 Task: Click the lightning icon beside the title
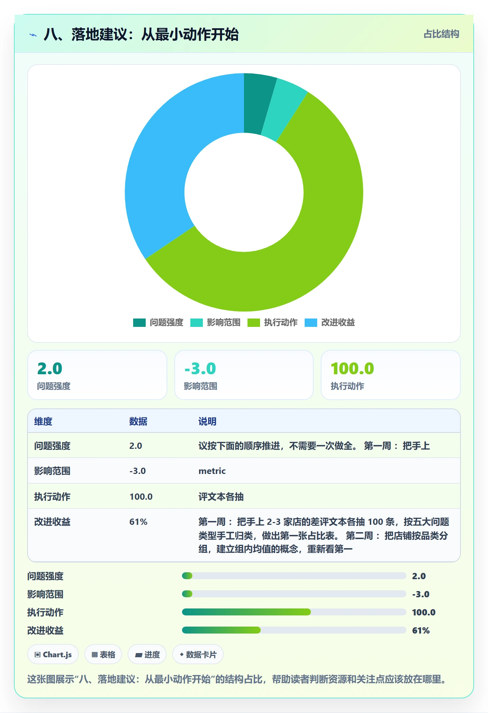pos(33,35)
